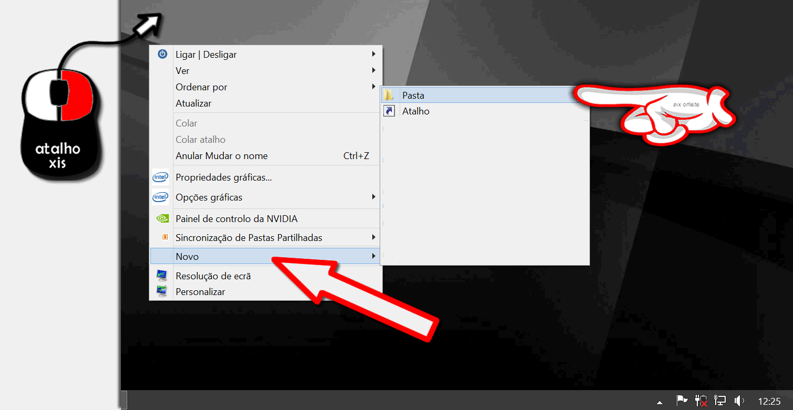The image size is (793, 410).
Task: Click the shortcut arrow icon beside Atalho
Action: 389,111
